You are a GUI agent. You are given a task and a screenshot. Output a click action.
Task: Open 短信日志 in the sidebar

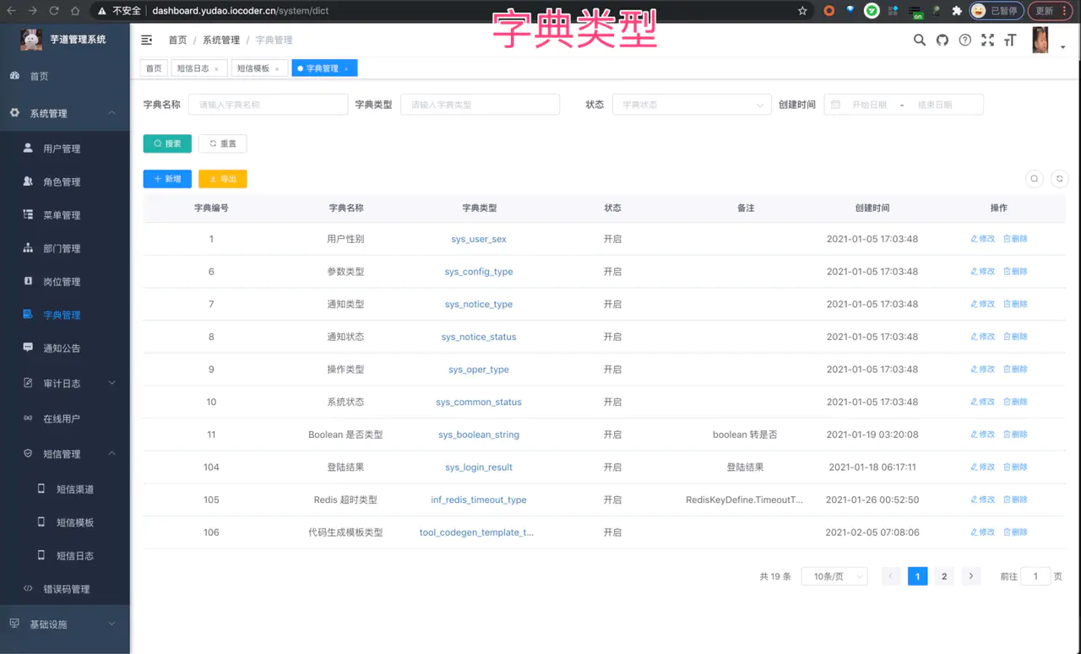65,556
